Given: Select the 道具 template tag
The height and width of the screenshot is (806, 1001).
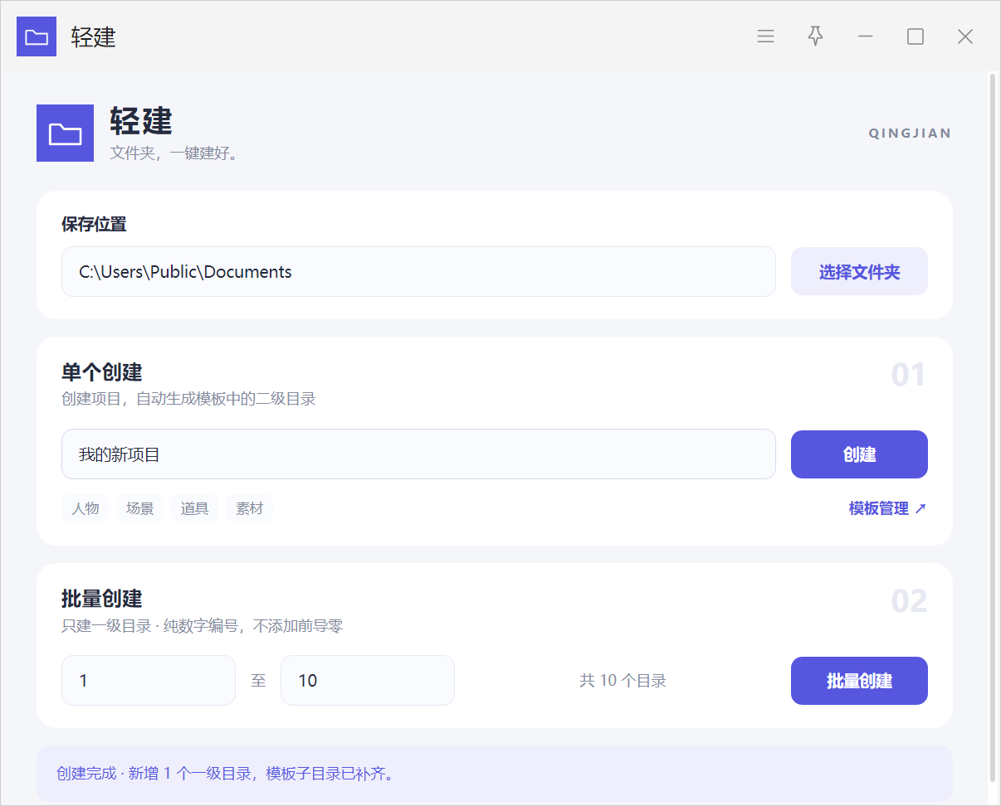Looking at the screenshot, I should click(x=195, y=508).
